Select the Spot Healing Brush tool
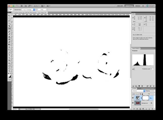This screenshot has height=120, width=163. click(9, 32)
